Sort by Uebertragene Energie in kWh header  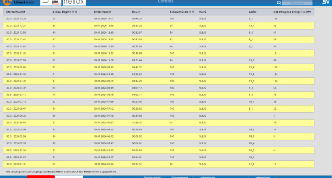point(292,12)
